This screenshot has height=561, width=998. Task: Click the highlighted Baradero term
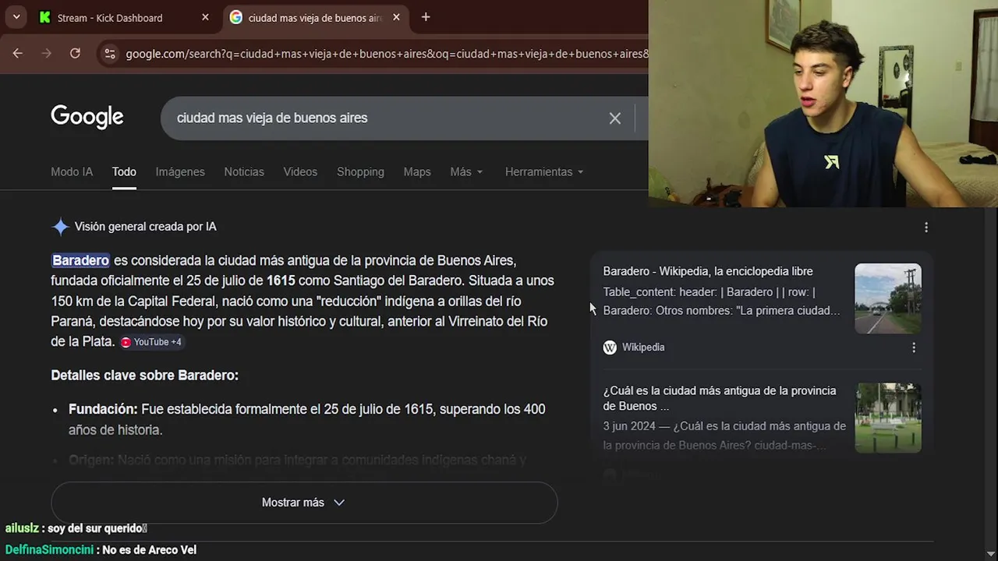(x=81, y=260)
